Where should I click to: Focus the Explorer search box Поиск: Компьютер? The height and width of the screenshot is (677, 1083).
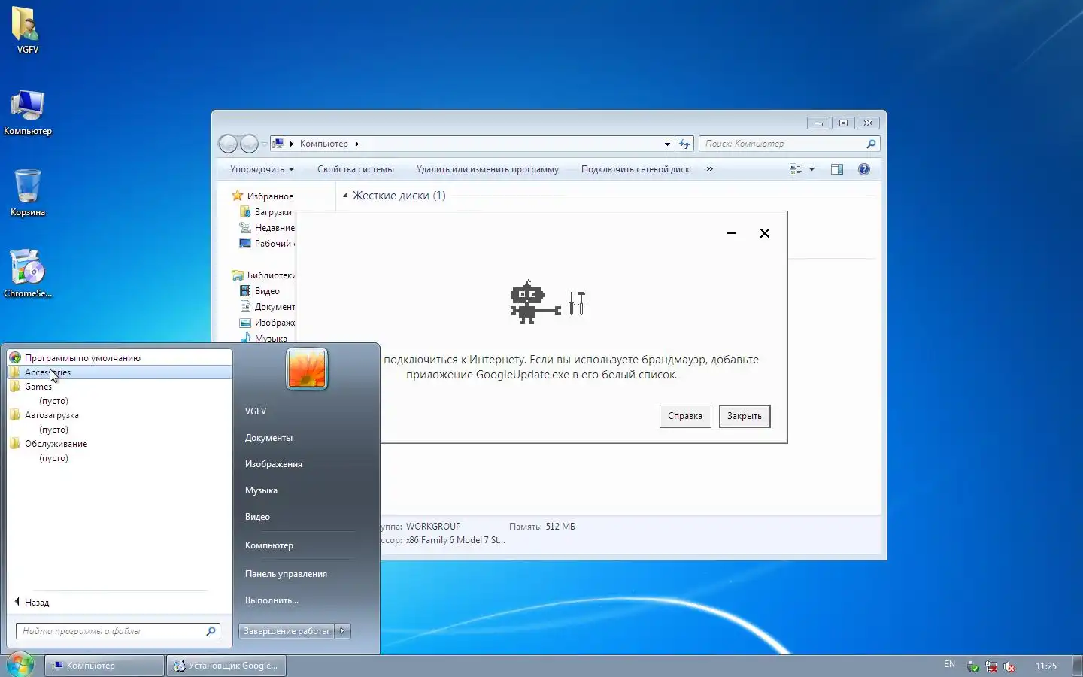pos(789,144)
